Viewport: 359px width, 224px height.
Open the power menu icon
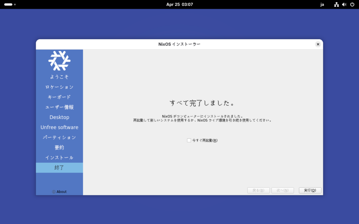pyautogui.click(x=352, y=5)
